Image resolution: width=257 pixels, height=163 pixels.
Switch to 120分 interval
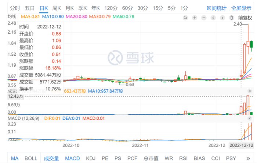click(111, 8)
